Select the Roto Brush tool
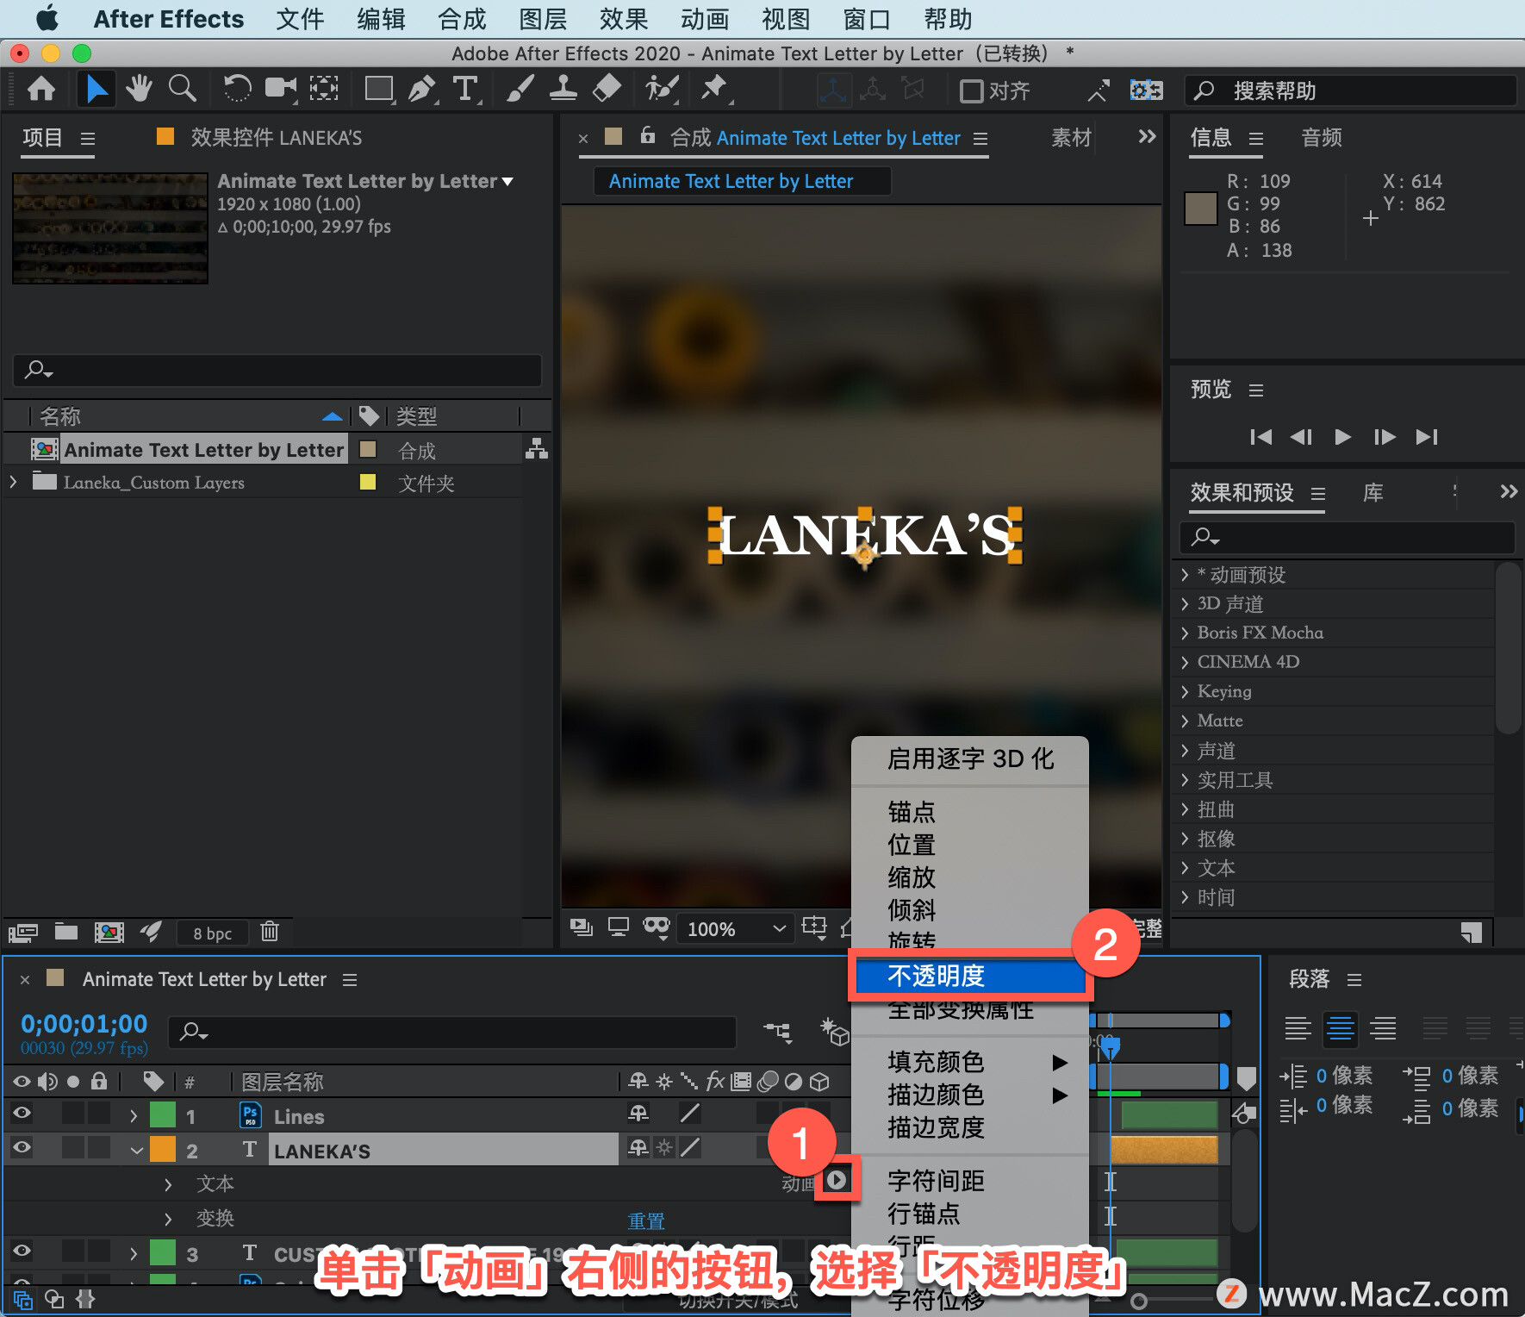The height and width of the screenshot is (1317, 1525). tap(662, 89)
